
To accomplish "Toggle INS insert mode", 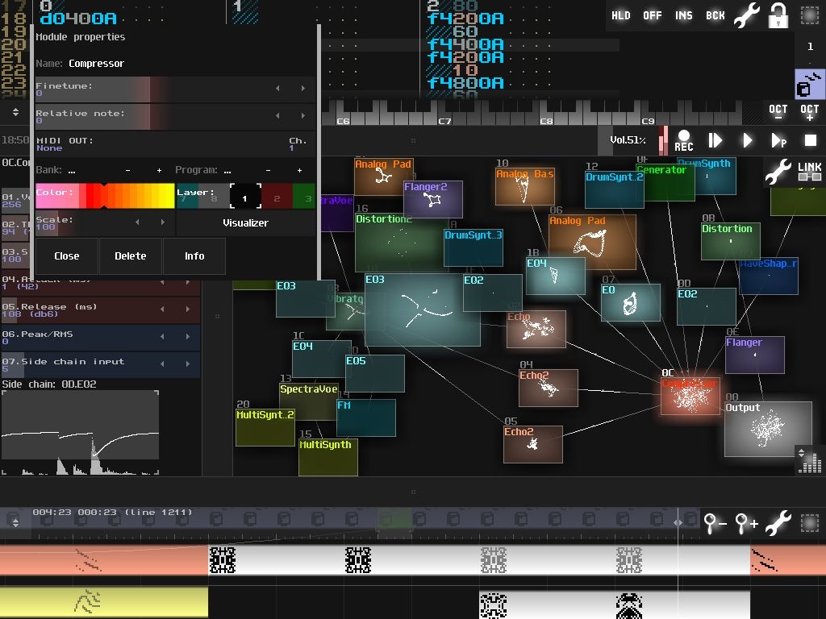I will pyautogui.click(x=684, y=15).
